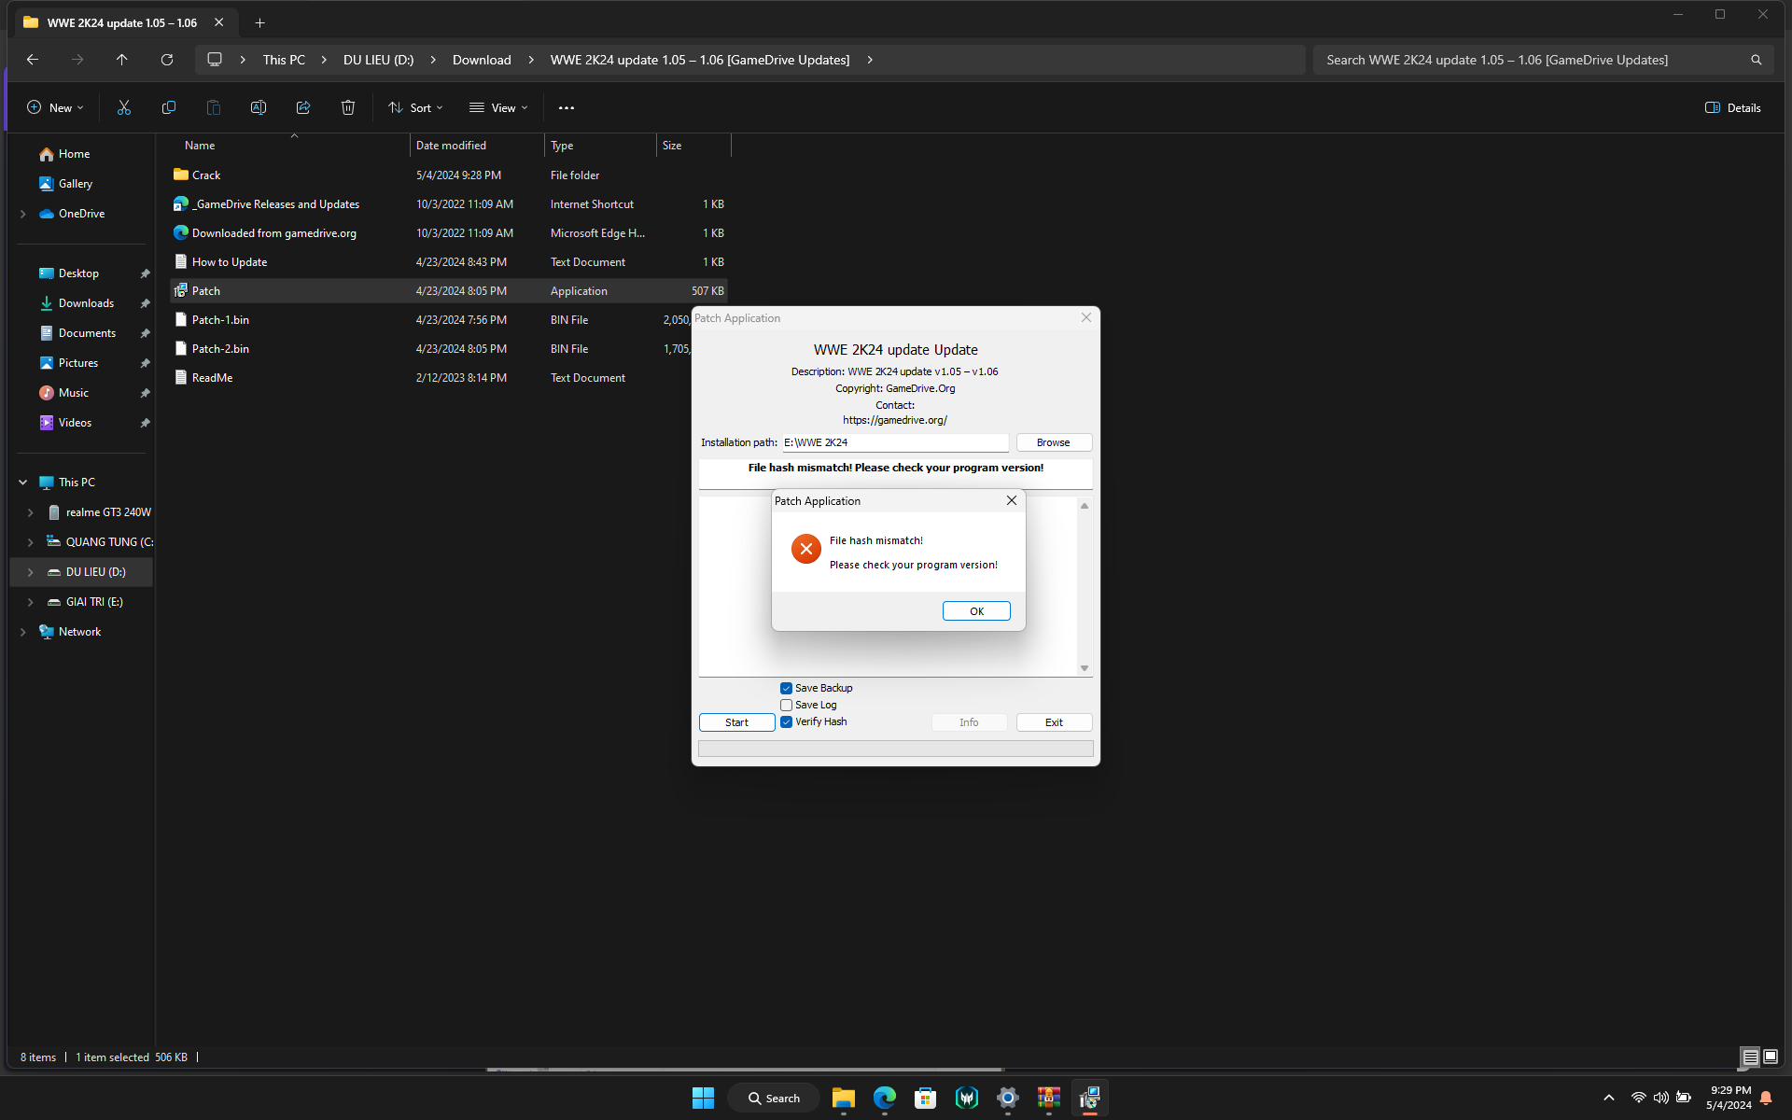
Task: Open the notification bell in system tray
Action: click(x=1766, y=1098)
